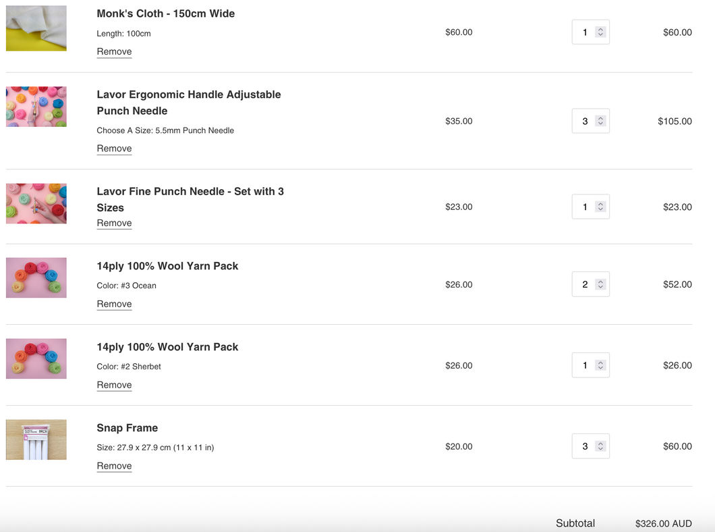Screen dimensions: 715x532
Task: Remove Lavor Ergonomic Handle Punch Needle item
Action: [114, 149]
